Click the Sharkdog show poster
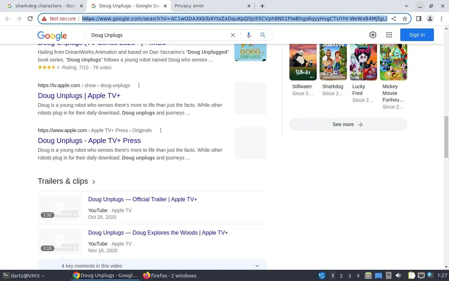The height and width of the screenshot is (281, 449). pyautogui.click(x=333, y=62)
